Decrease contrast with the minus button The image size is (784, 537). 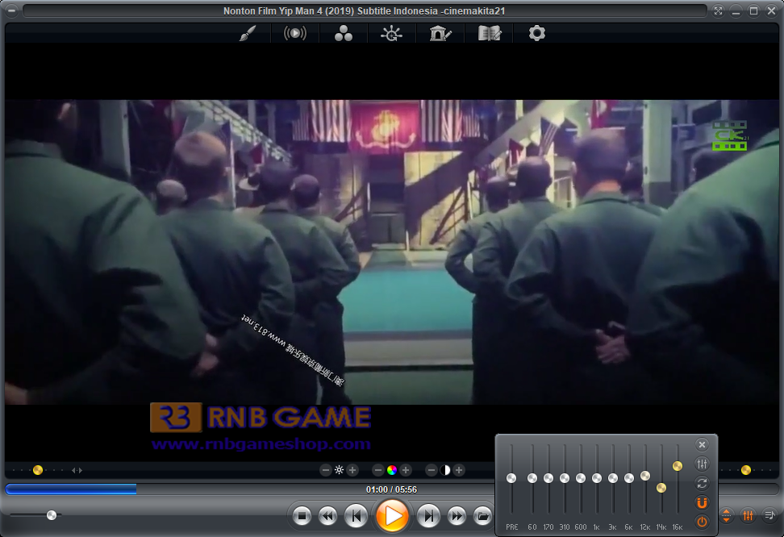click(431, 470)
